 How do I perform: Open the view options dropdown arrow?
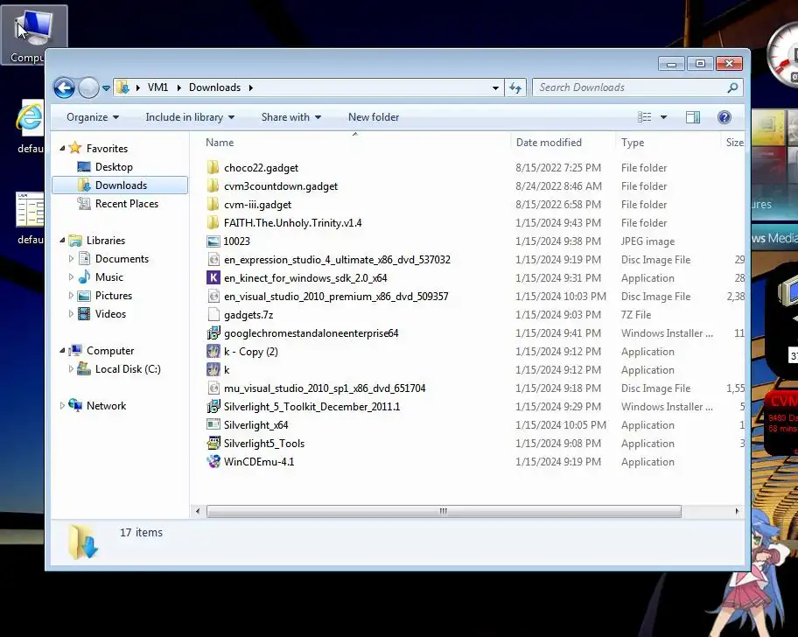[663, 117]
